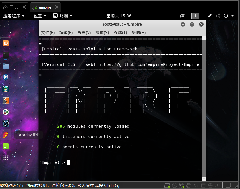Open workspace 1 indicator
The width and height of the screenshot is (240, 189).
point(195,16)
